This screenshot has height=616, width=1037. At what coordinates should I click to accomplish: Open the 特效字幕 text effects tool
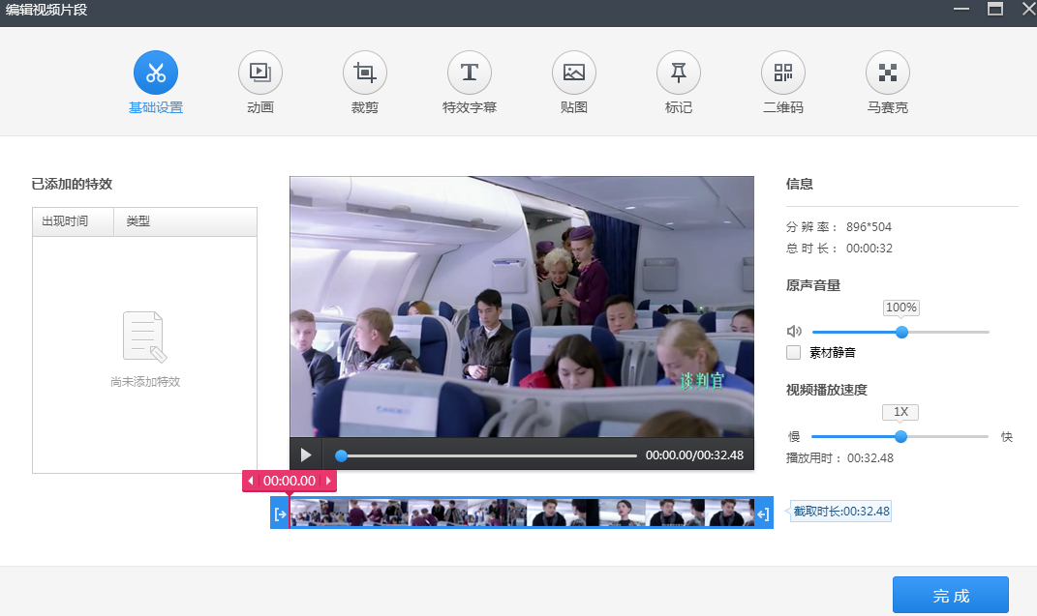(469, 73)
